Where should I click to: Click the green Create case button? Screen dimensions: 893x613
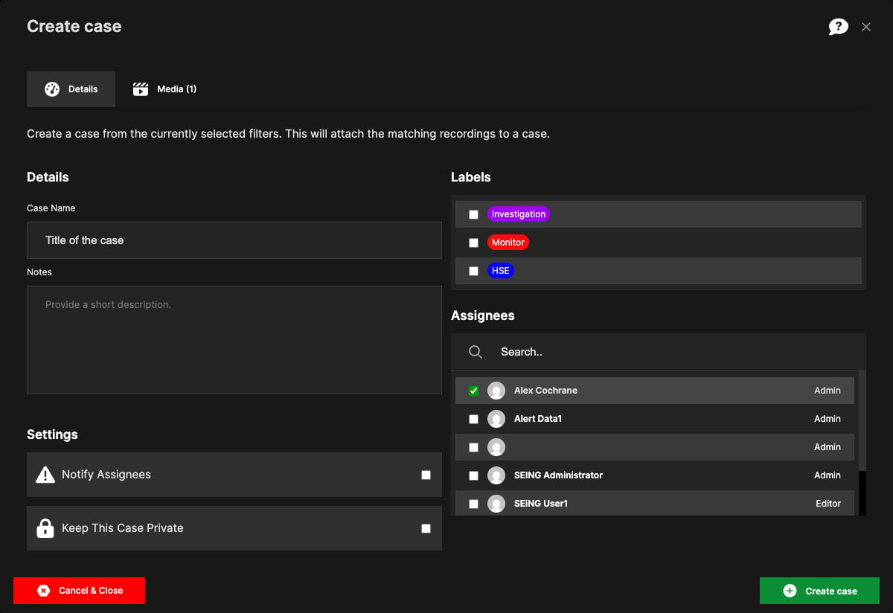819,591
